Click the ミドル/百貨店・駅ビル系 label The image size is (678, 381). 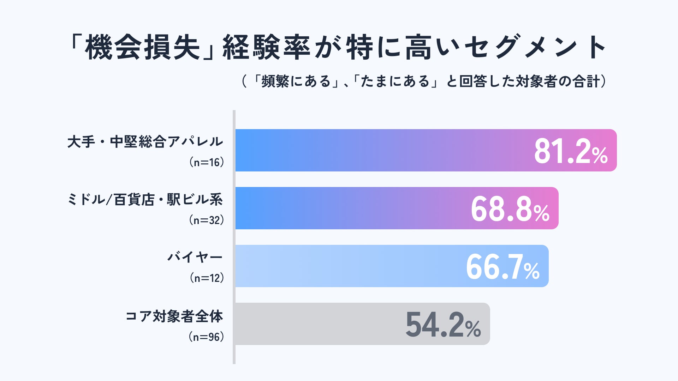(145, 200)
